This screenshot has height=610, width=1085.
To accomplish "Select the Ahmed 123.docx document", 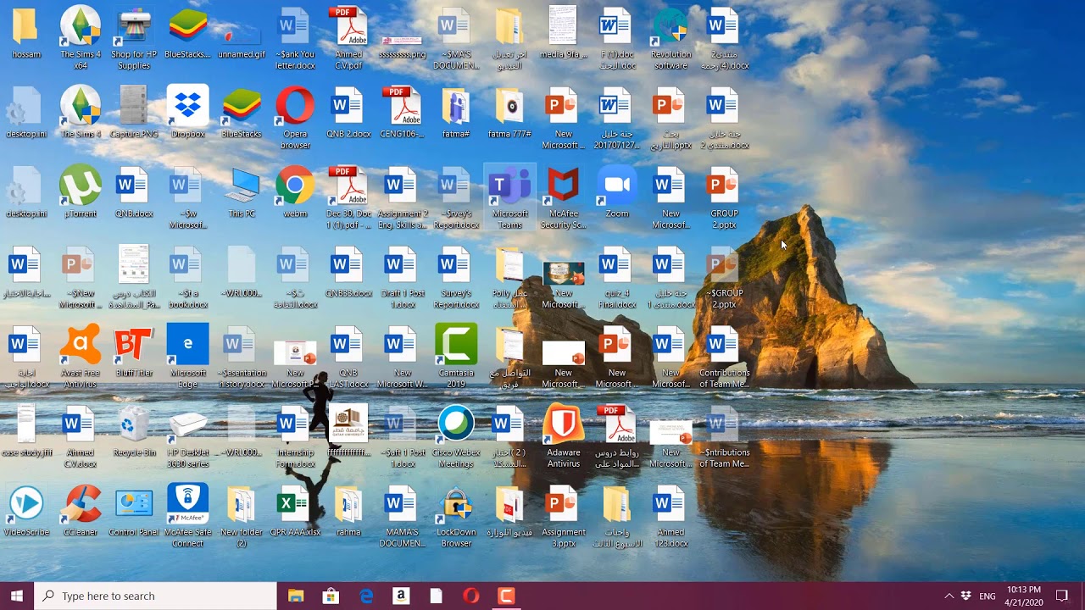I will (x=670, y=516).
